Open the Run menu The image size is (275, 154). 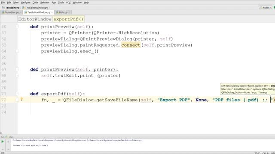54,3
